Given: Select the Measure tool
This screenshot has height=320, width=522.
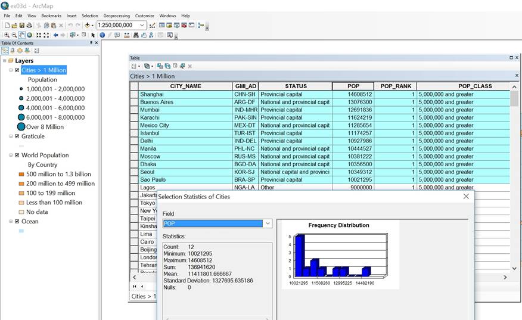Looking at the screenshot, I should pyautogui.click(x=126, y=35).
